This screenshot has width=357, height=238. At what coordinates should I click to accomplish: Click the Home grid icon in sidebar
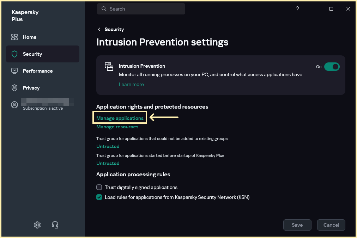[14, 37]
